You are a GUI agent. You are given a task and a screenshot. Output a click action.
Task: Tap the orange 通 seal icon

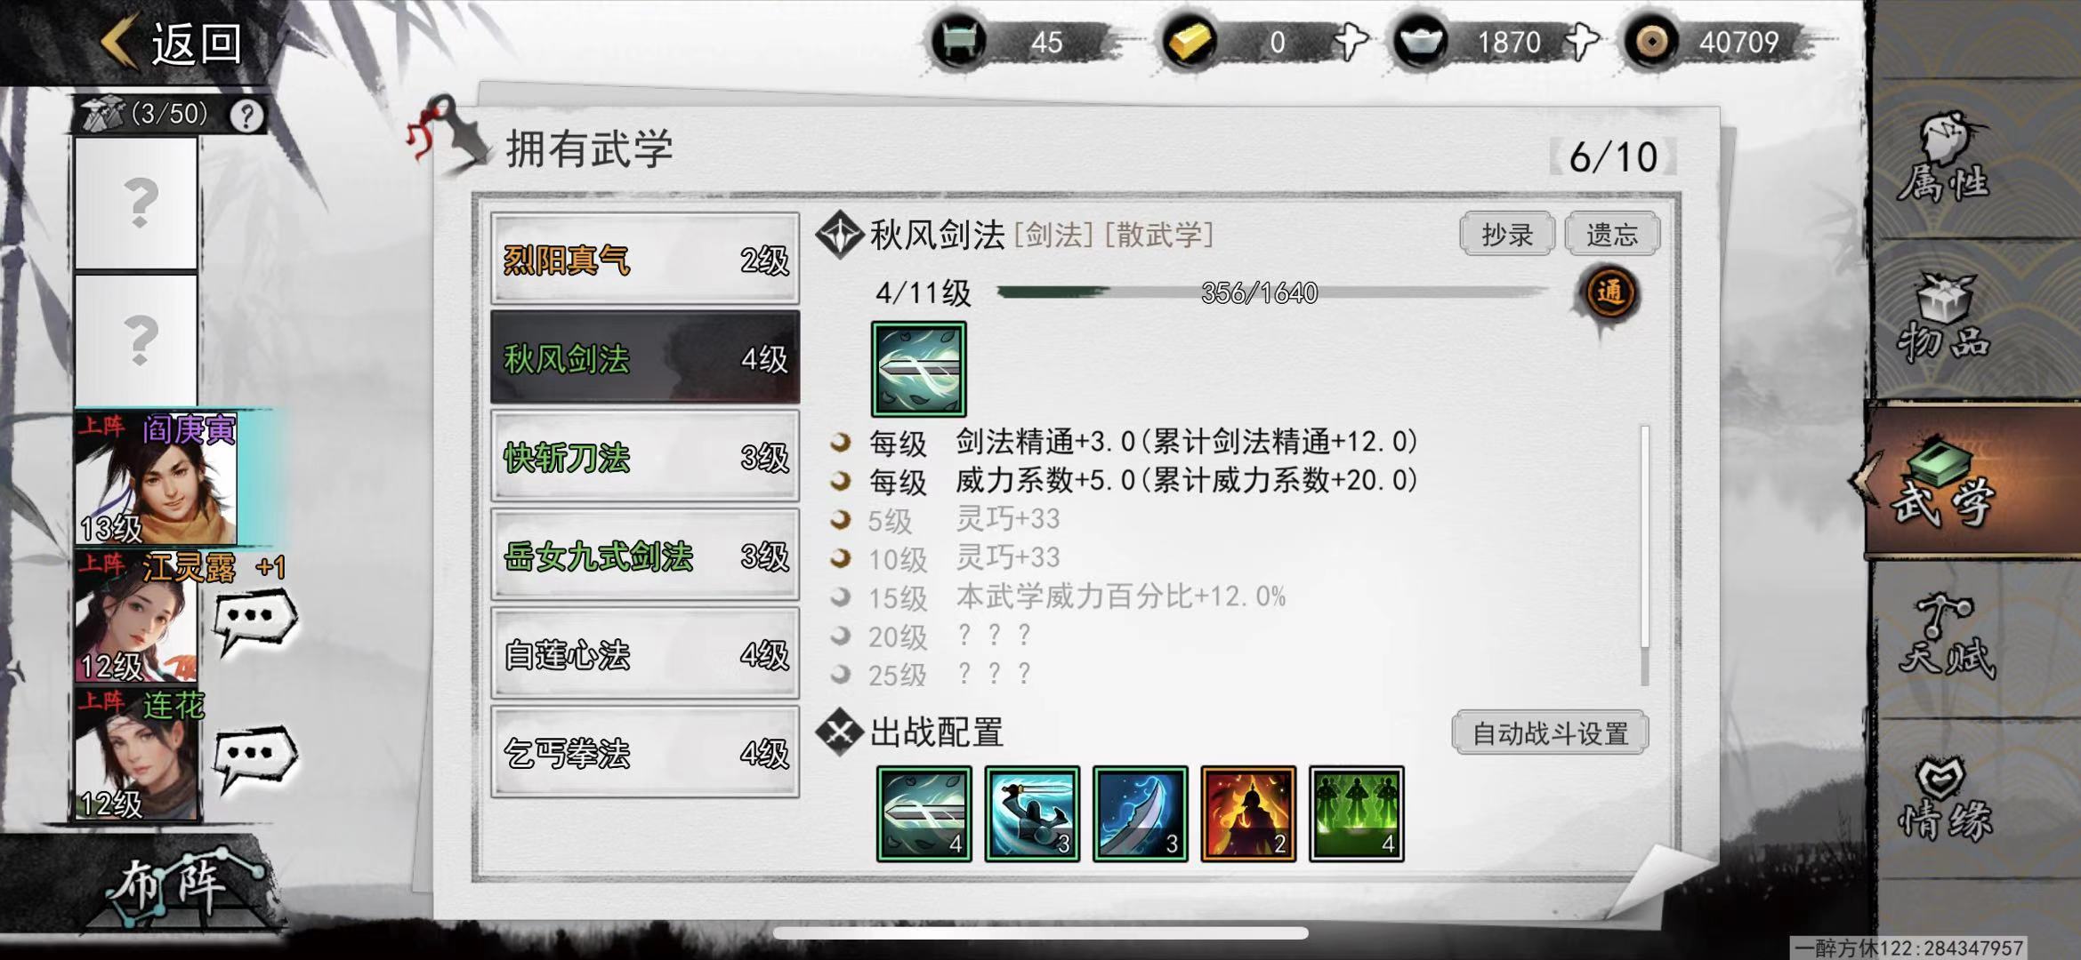click(x=1609, y=292)
